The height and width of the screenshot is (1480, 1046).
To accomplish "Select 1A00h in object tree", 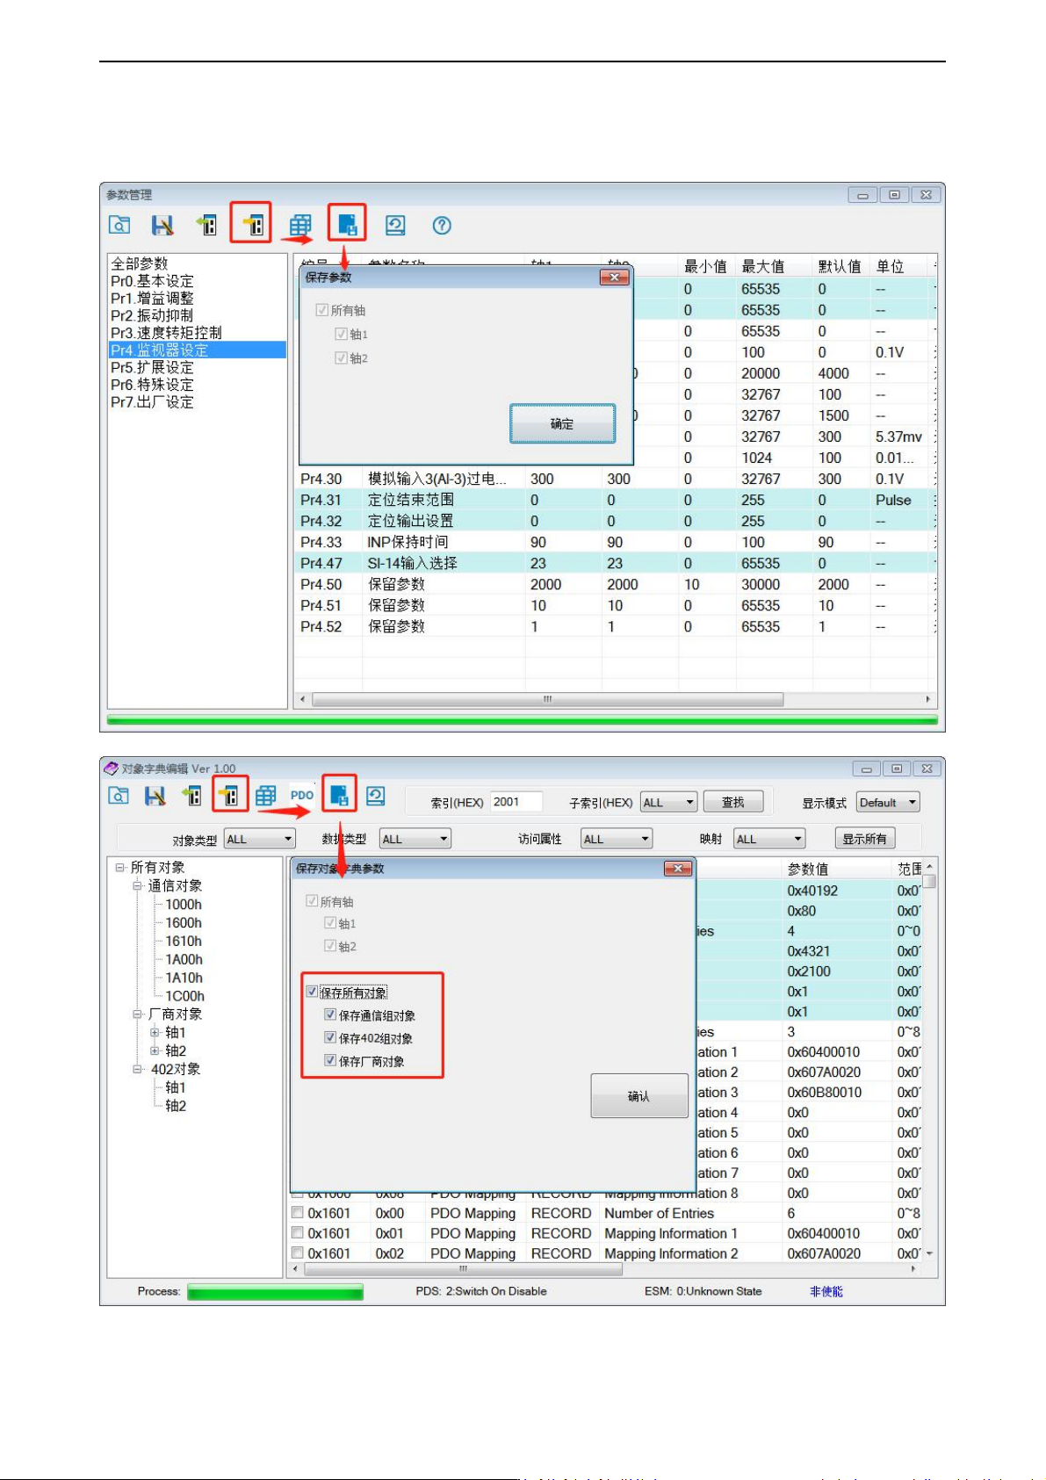I will pos(184,959).
